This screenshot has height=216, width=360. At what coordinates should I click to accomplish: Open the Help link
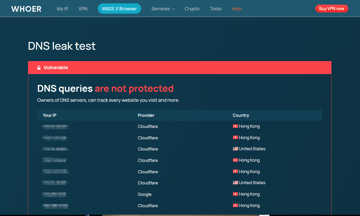click(237, 9)
